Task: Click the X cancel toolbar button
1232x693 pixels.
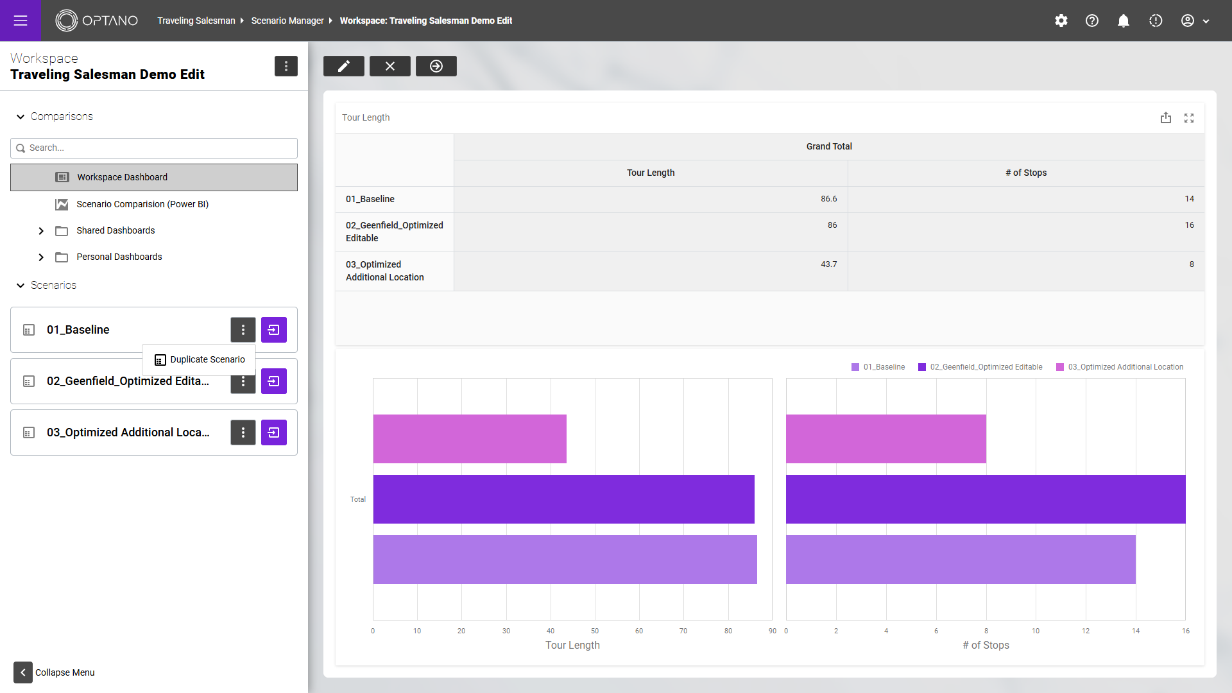Action: 390,66
